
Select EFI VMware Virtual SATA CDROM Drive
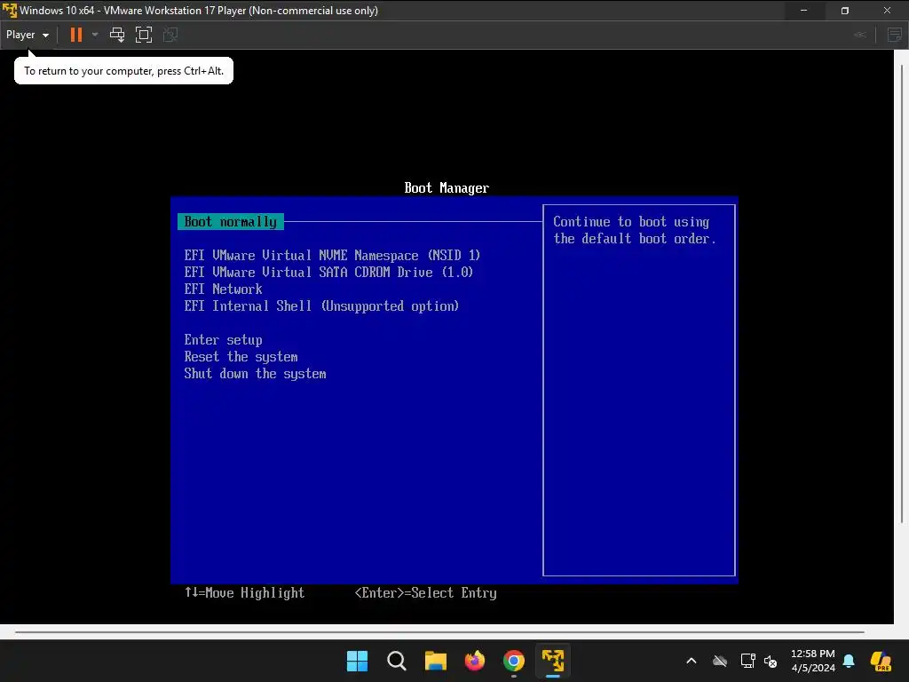click(x=328, y=272)
